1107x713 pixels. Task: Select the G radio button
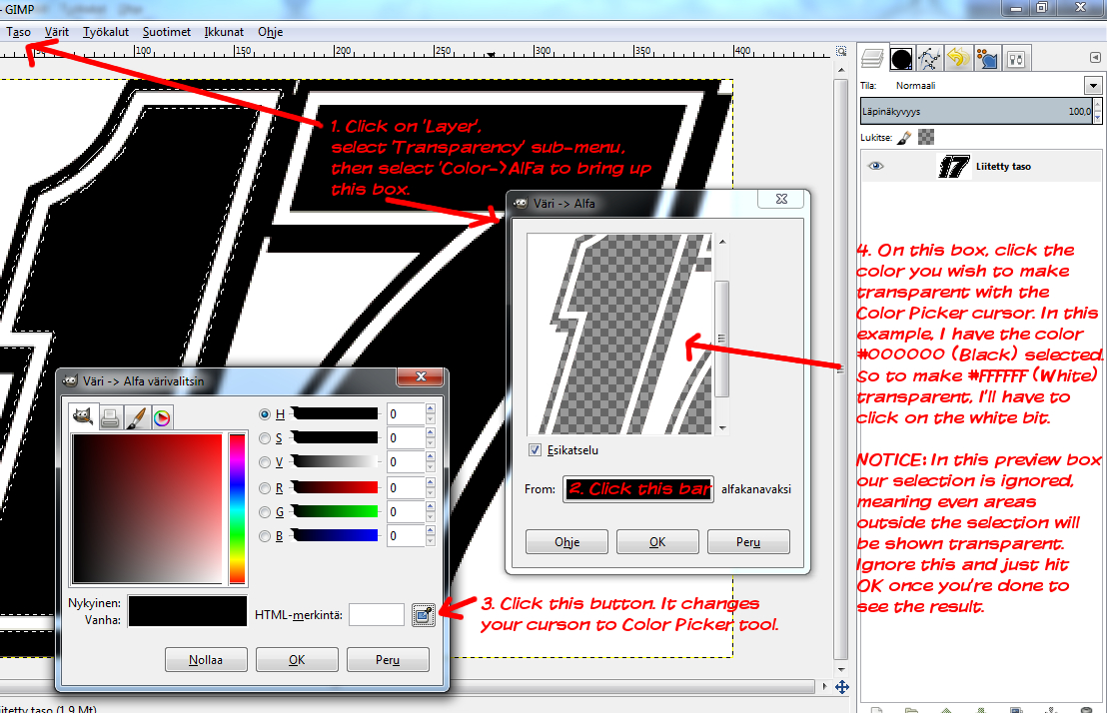point(265,512)
